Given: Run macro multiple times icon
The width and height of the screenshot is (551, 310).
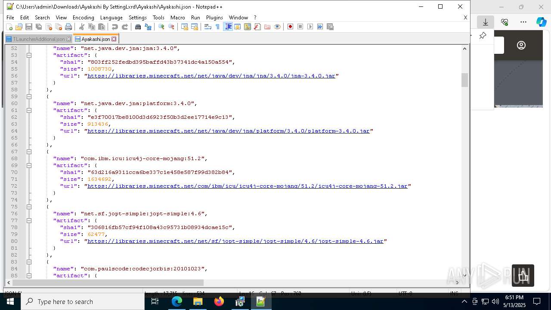Looking at the screenshot, I should [320, 27].
